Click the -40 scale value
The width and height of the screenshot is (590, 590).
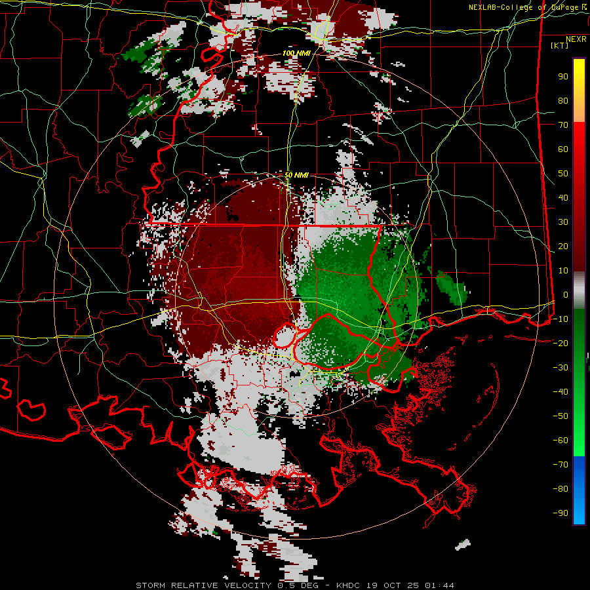560,392
